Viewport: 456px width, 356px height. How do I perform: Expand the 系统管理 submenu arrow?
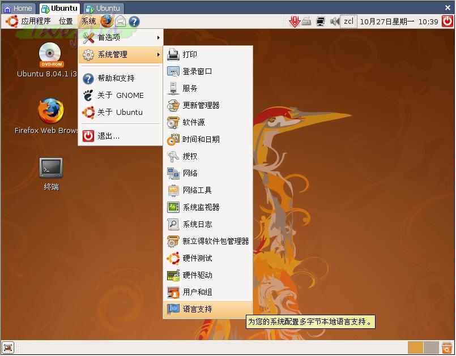pos(159,55)
